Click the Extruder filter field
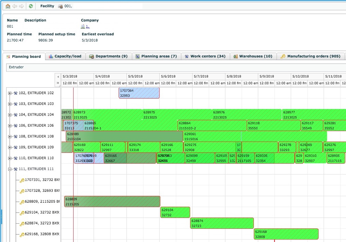This screenshot has width=346, height=242. 176,67
